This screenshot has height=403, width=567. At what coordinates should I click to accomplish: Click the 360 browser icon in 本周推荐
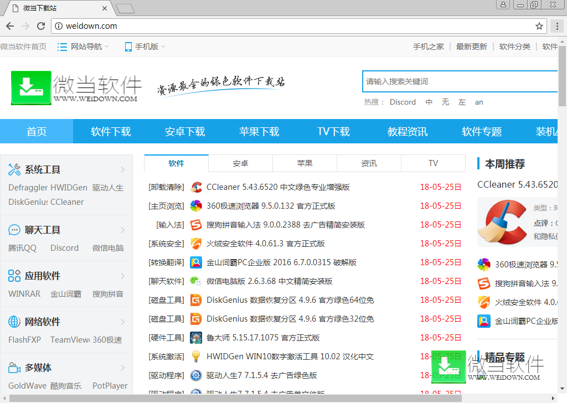(484, 264)
